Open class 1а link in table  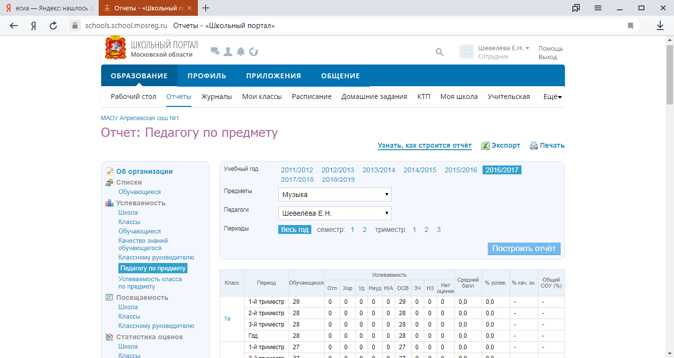(227, 319)
